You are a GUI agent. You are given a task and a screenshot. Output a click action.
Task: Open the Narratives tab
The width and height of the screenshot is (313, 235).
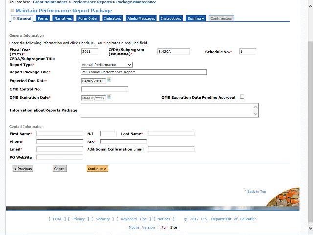coord(63,19)
